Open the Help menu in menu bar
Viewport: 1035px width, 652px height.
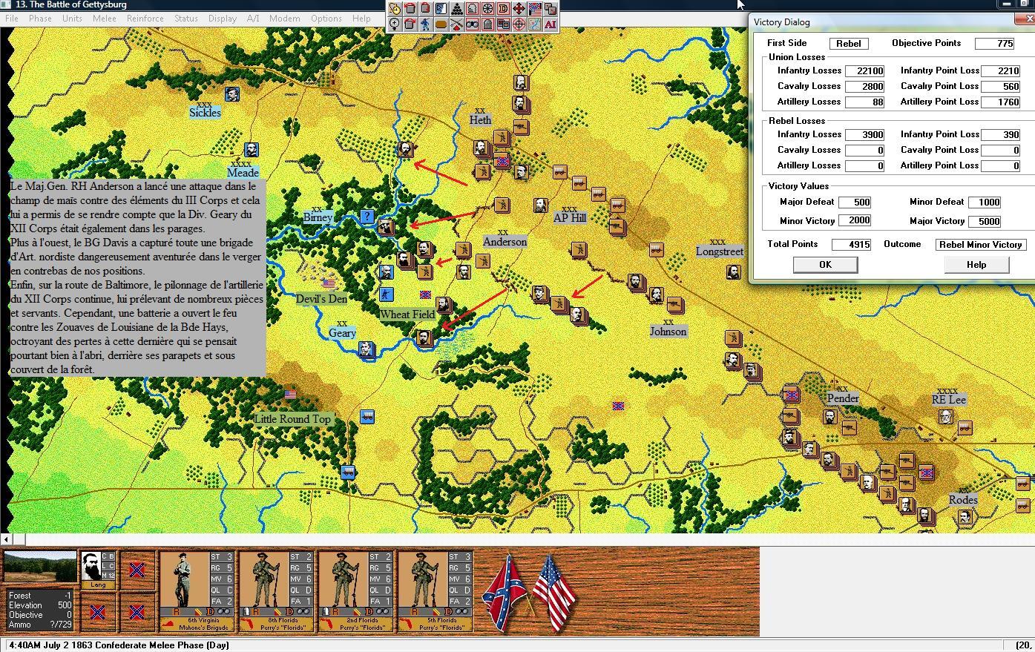tap(361, 19)
